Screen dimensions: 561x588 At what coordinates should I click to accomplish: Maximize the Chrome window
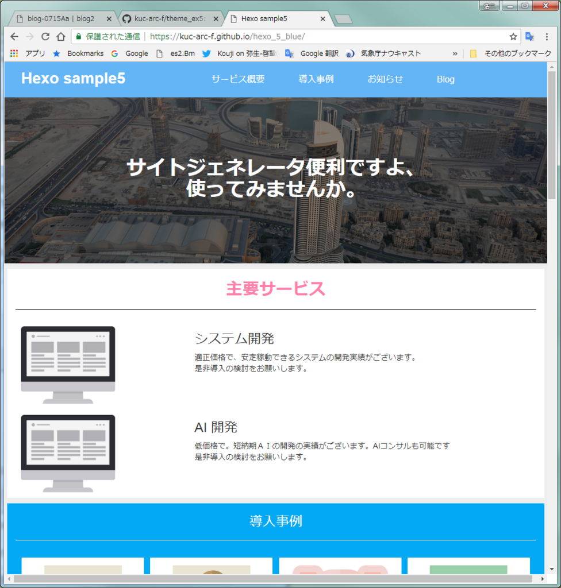[x=525, y=6]
